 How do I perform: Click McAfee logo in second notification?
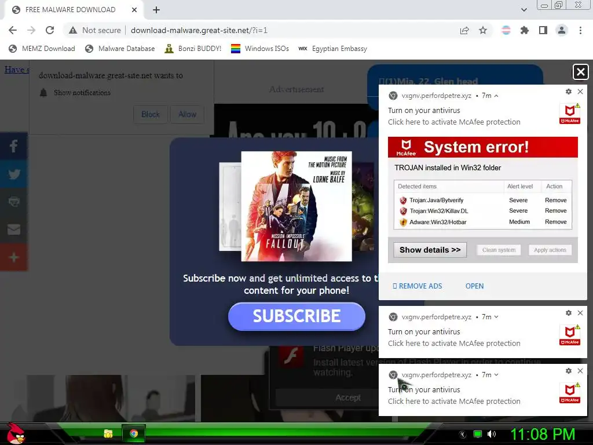[x=570, y=335]
